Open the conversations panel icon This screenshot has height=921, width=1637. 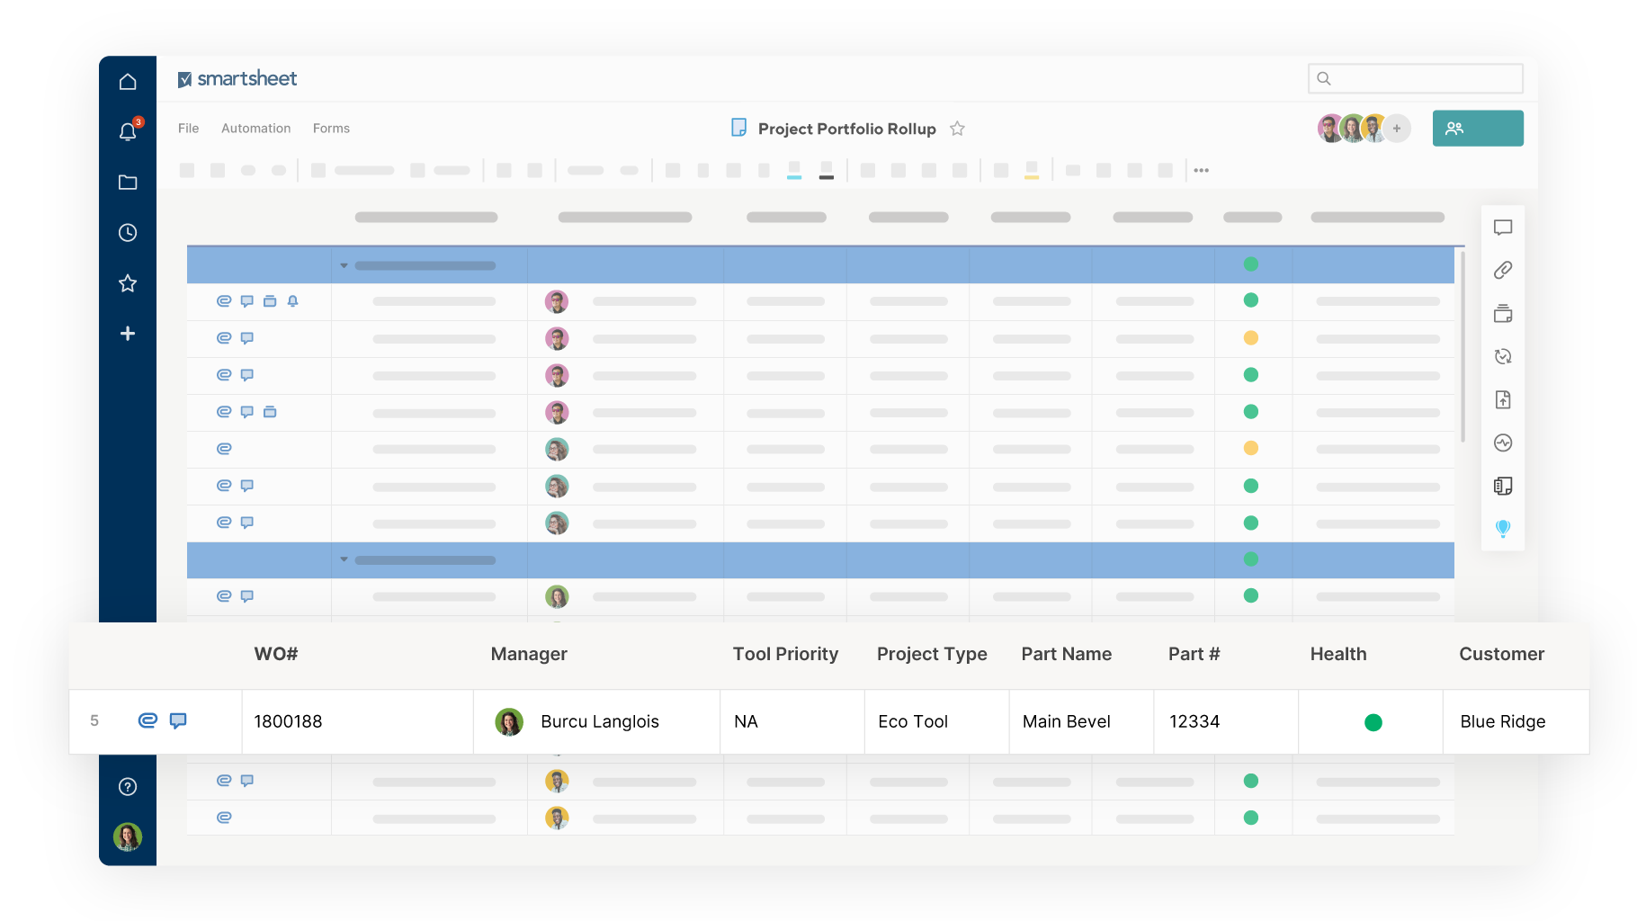[1502, 228]
